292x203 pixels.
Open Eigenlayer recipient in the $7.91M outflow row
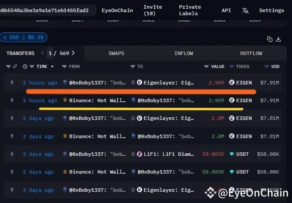169,83
